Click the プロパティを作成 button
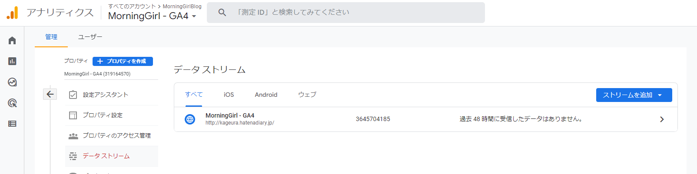The image size is (697, 174). (123, 61)
